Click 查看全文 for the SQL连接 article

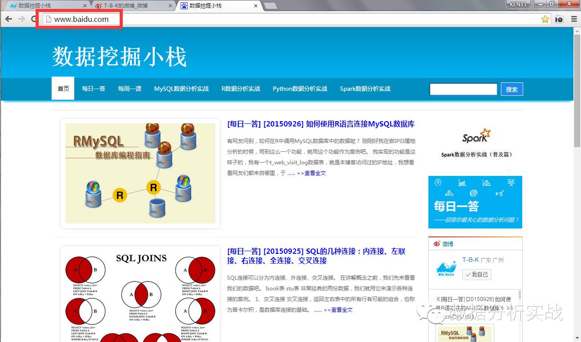pyautogui.click(x=338, y=309)
